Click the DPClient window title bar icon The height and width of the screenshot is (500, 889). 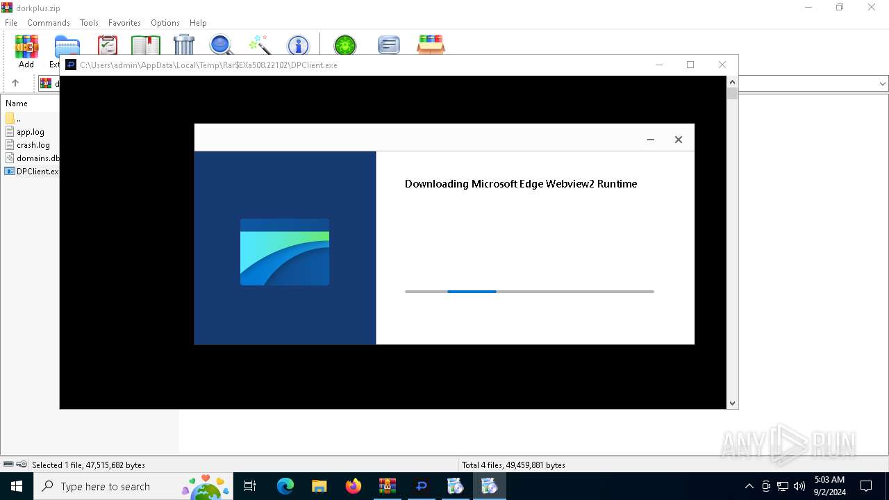point(71,65)
